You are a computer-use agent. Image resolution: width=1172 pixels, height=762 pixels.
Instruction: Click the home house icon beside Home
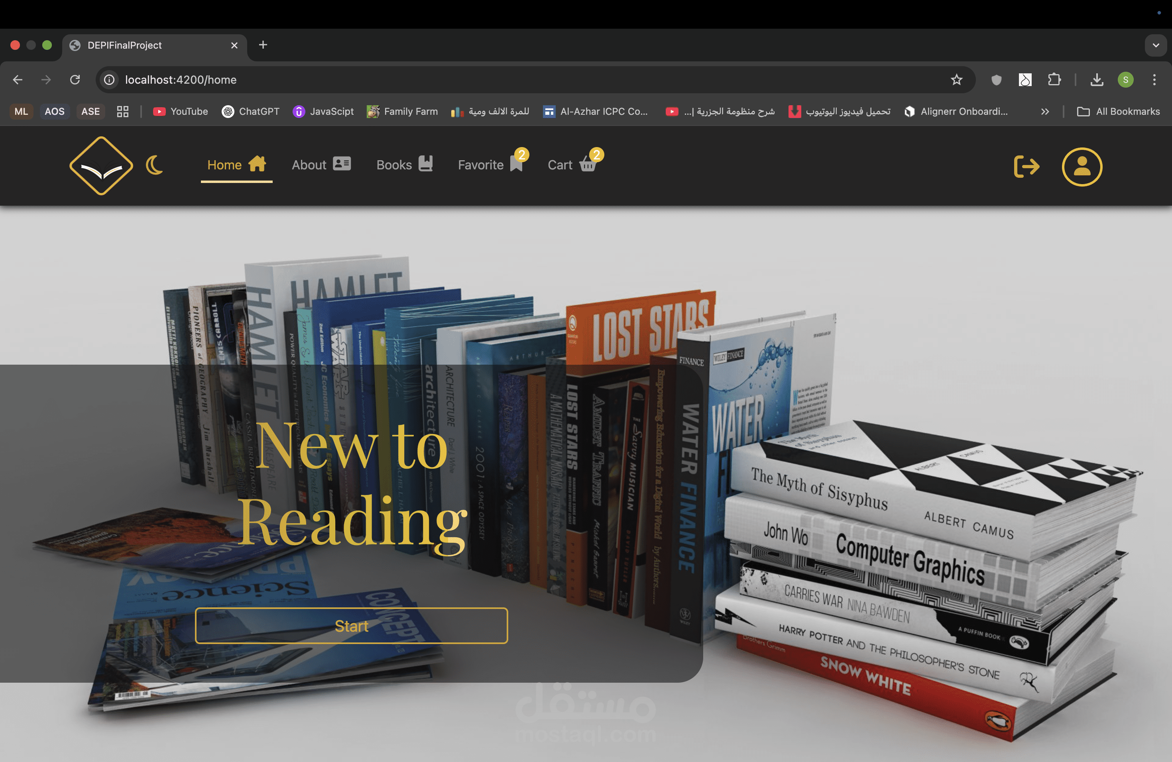coord(257,163)
